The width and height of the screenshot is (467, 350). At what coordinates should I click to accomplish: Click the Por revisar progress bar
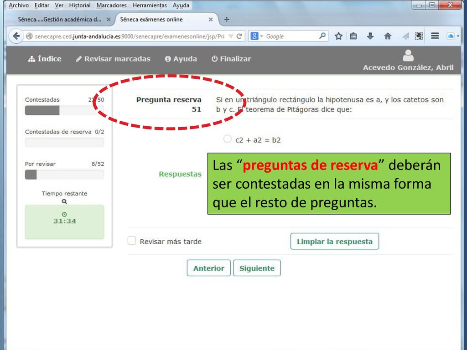(x=65, y=175)
